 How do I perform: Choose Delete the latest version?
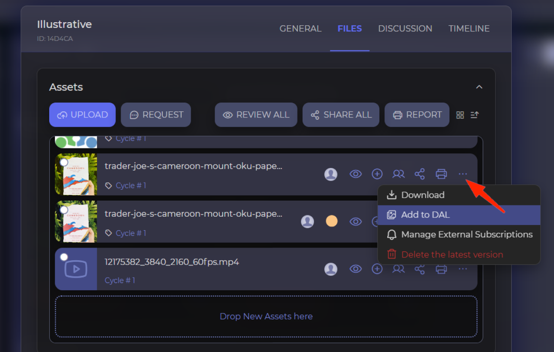(x=459, y=255)
